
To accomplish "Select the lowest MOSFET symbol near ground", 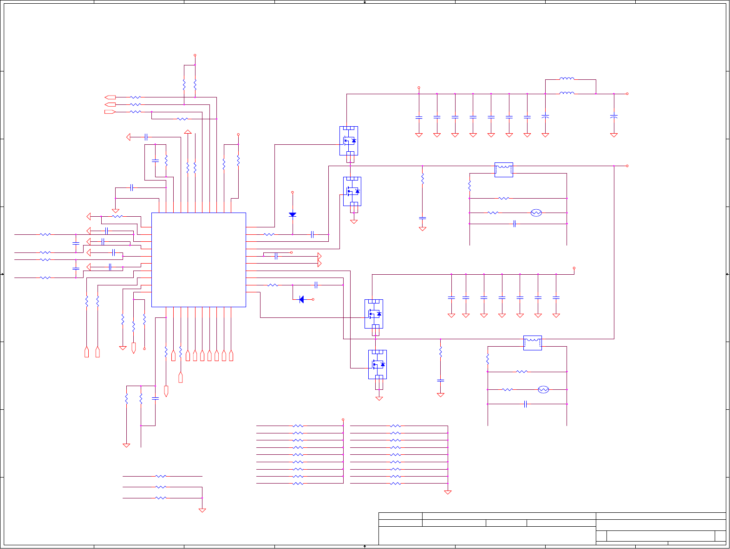I will (x=378, y=365).
